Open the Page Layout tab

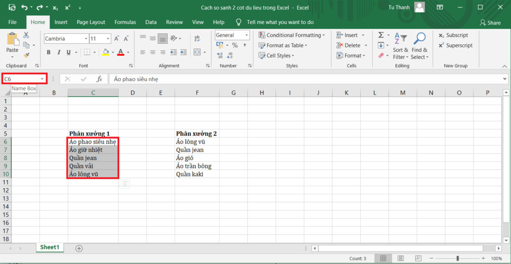pyautogui.click(x=91, y=22)
